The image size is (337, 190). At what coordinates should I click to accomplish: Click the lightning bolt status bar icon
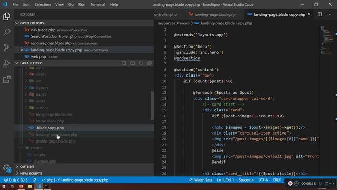click(x=35, y=180)
